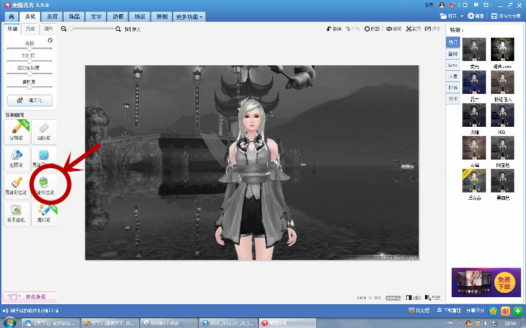Select the 魔幻笔 magic pen tool
This screenshot has width=526, height=328.
[44, 214]
